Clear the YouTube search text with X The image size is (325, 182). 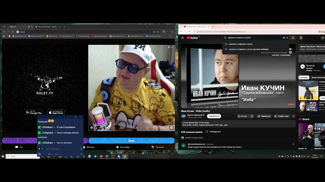click(x=287, y=38)
